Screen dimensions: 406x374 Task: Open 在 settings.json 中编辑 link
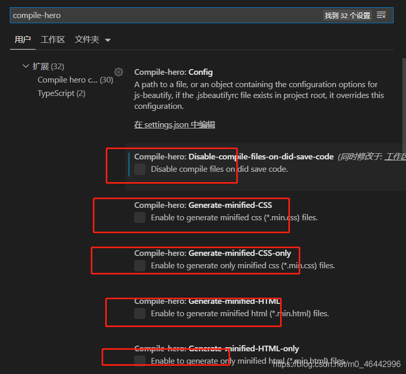pyautogui.click(x=174, y=125)
